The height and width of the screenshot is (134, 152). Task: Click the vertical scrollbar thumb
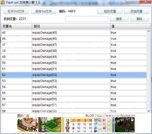pyautogui.click(x=149, y=103)
